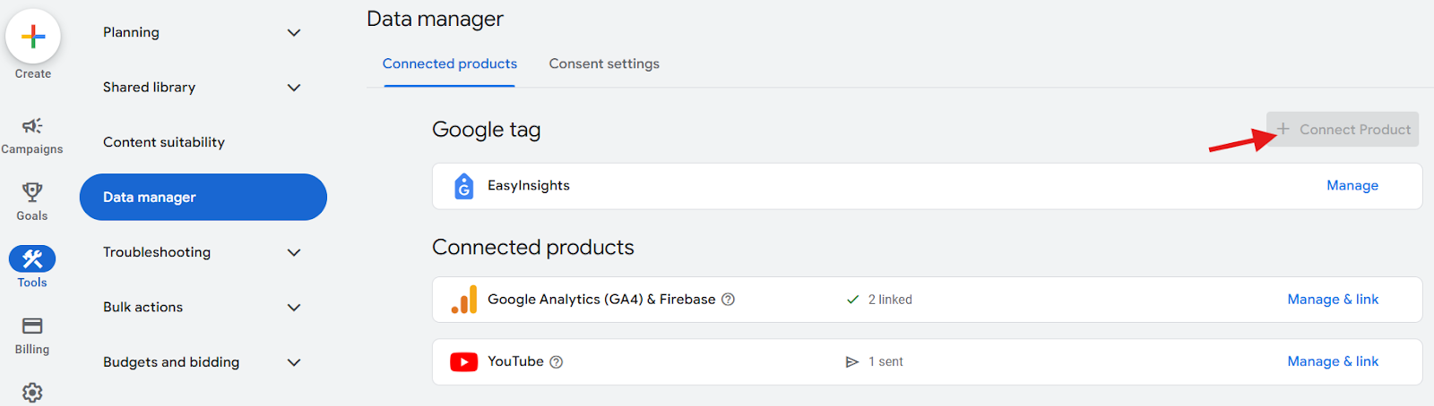The width and height of the screenshot is (1434, 406).
Task: Open Admin settings gear icon
Action: pos(32,393)
